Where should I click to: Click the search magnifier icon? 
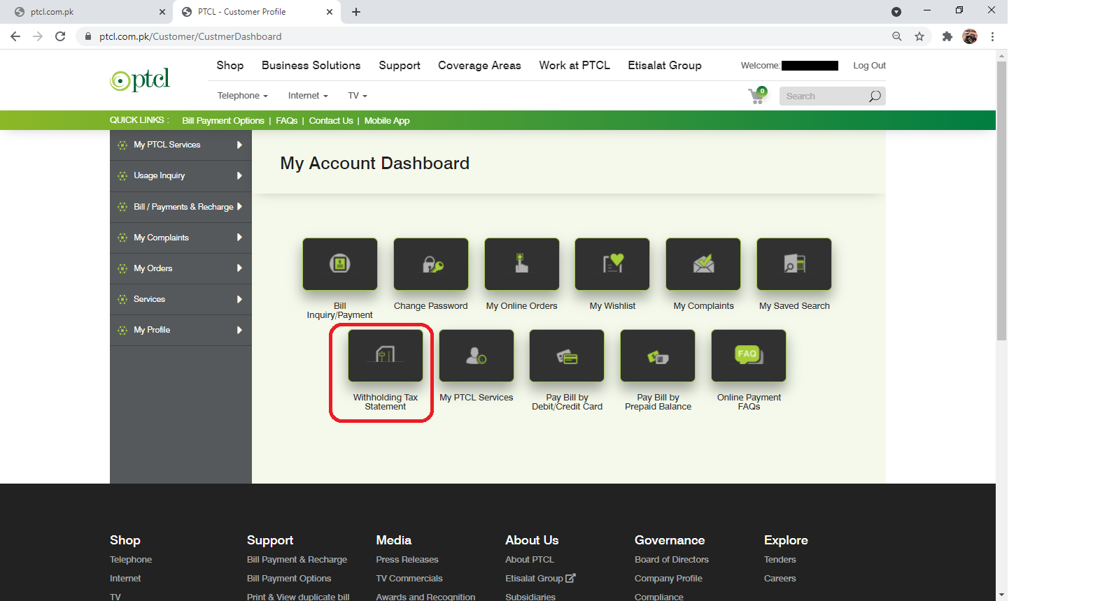click(x=875, y=96)
